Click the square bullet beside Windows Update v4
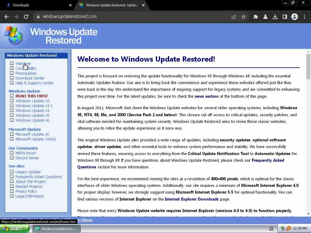 12,110
